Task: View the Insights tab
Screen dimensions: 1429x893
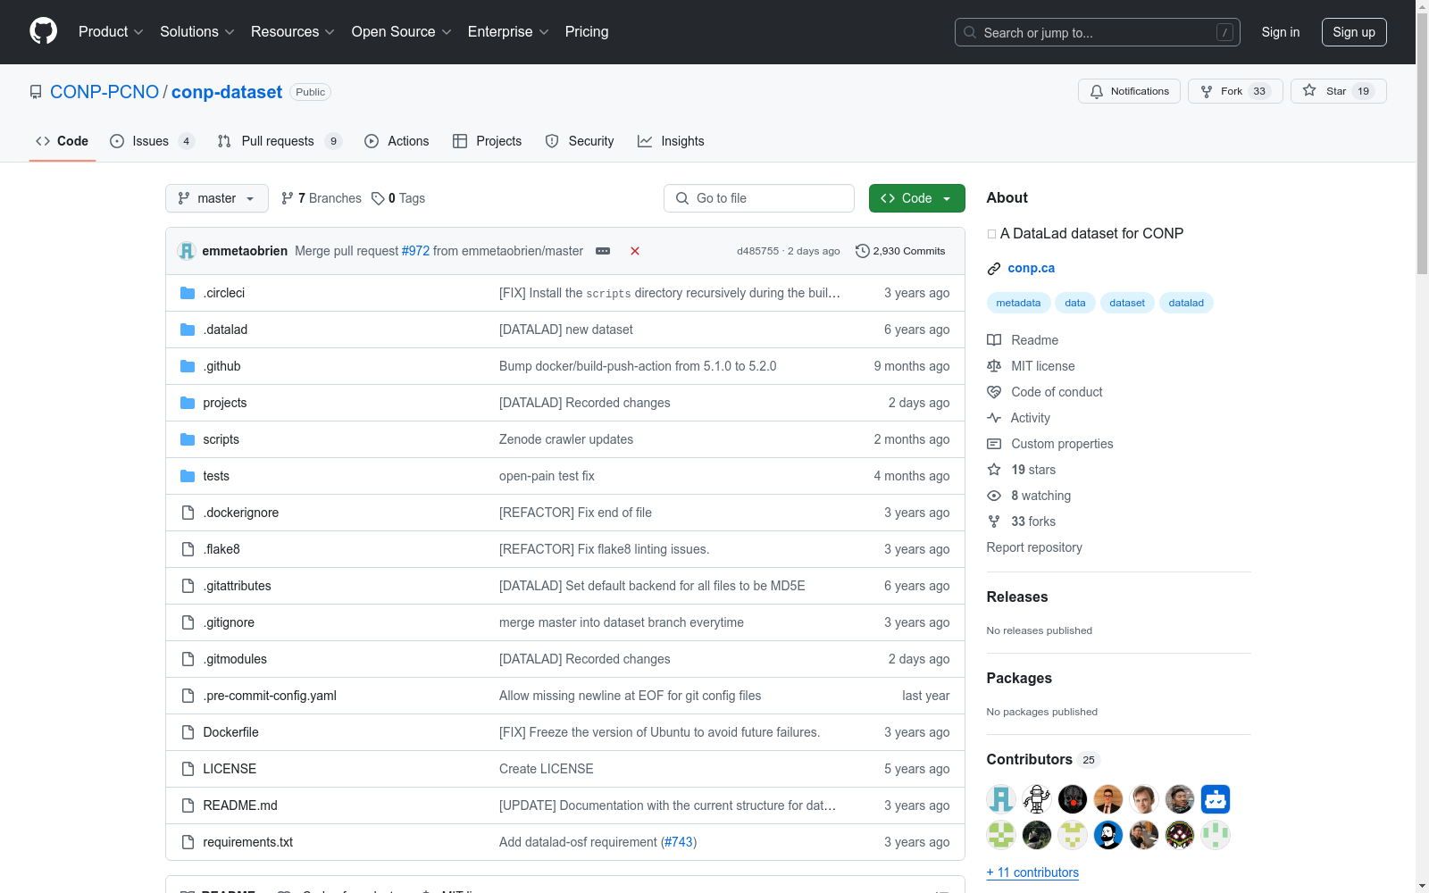Action: 671,141
